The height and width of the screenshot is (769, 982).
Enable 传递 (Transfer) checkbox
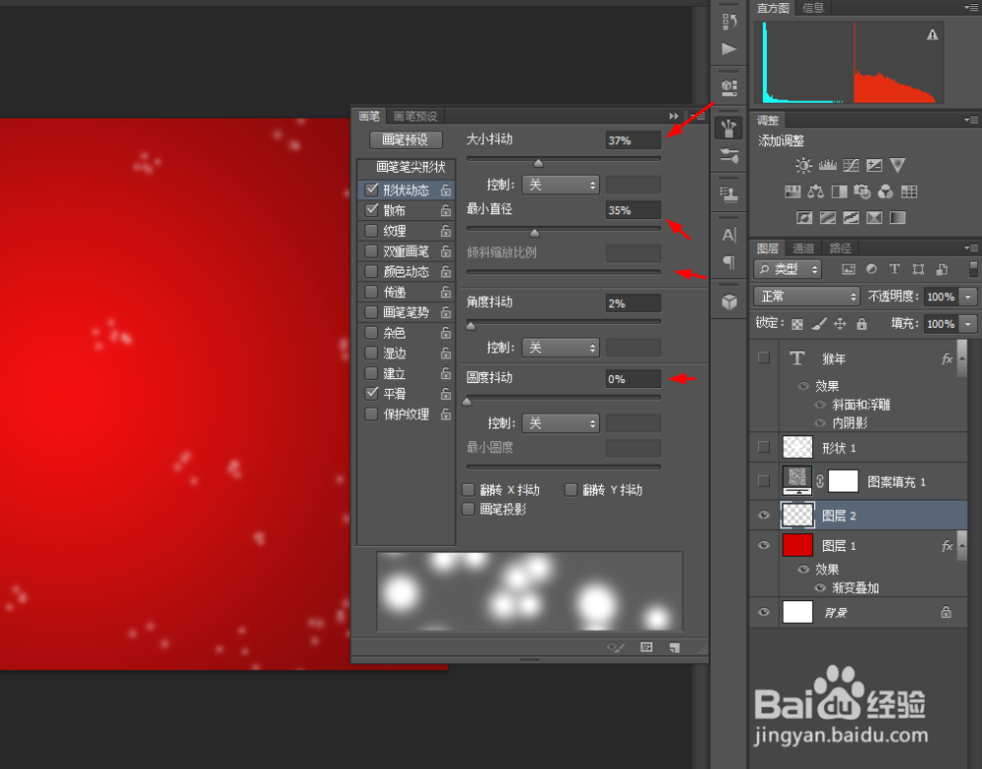tap(371, 292)
